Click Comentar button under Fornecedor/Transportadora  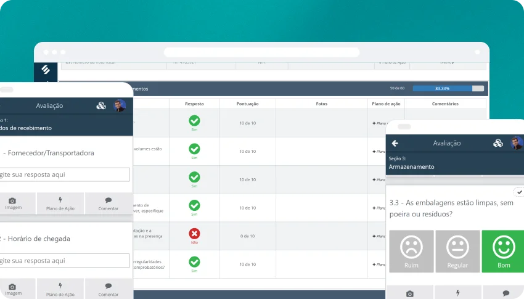[x=108, y=203]
